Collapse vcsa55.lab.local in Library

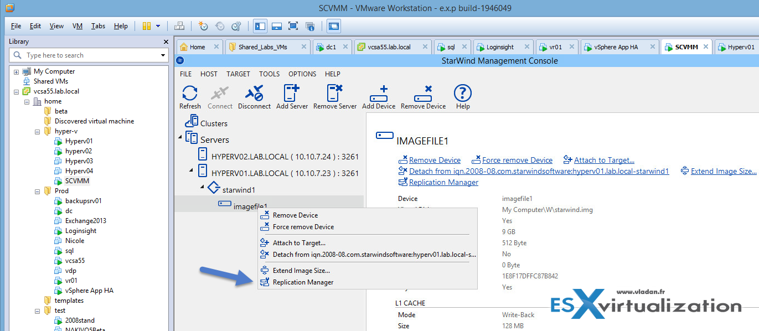(16, 91)
